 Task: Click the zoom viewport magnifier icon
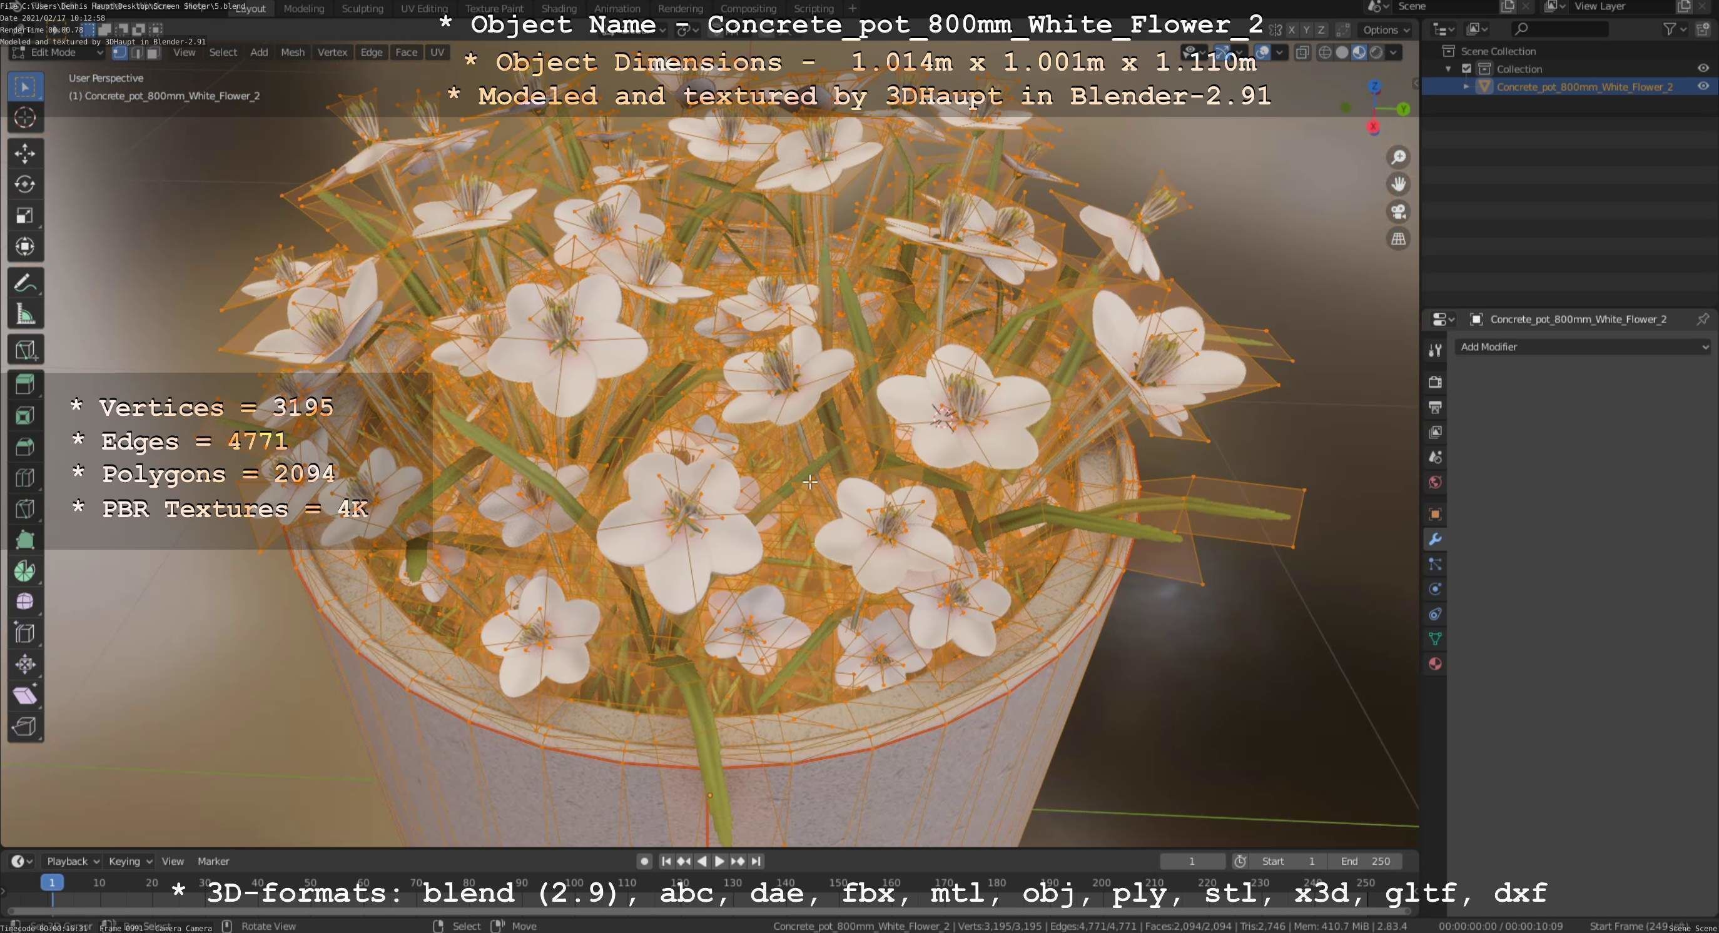[x=1398, y=158]
